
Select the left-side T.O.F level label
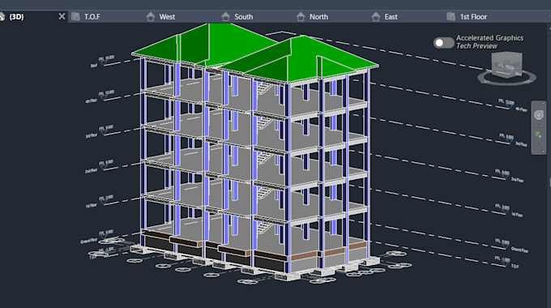(x=92, y=257)
